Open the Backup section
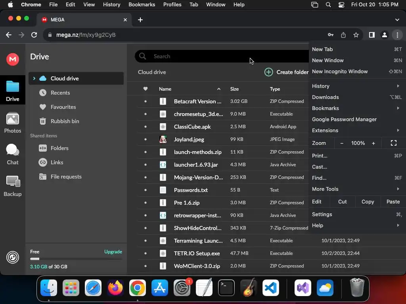The width and height of the screenshot is (406, 304). click(13, 186)
